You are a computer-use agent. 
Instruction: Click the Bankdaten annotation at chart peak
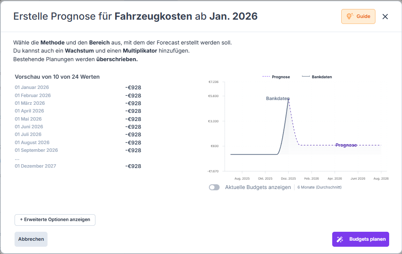coord(277,98)
